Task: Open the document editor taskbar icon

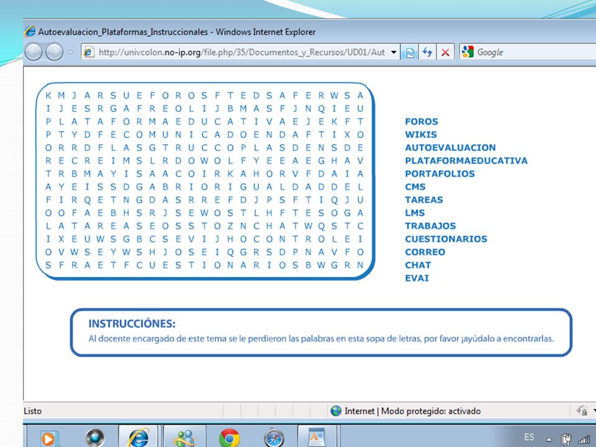Action: [317, 437]
